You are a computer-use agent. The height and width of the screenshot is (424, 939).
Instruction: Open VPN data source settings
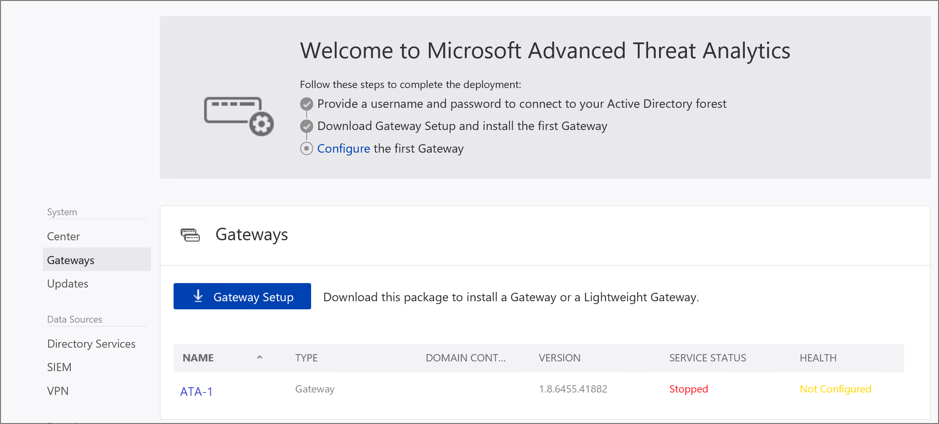pyautogui.click(x=58, y=391)
